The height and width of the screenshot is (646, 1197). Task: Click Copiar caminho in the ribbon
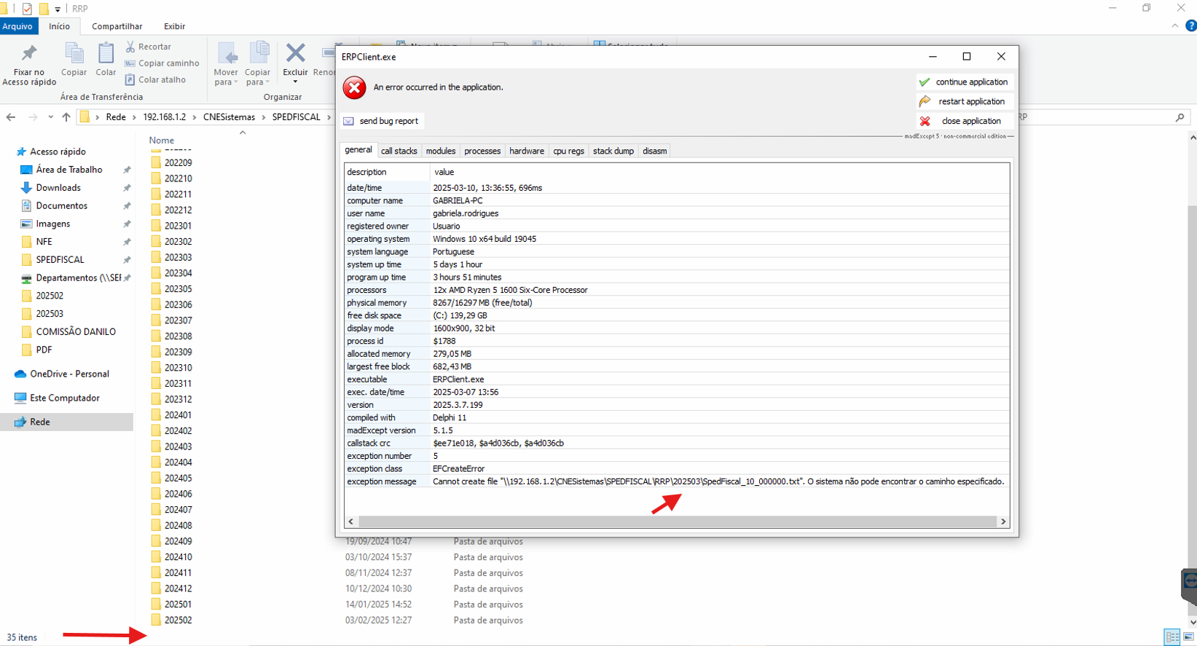pos(162,63)
